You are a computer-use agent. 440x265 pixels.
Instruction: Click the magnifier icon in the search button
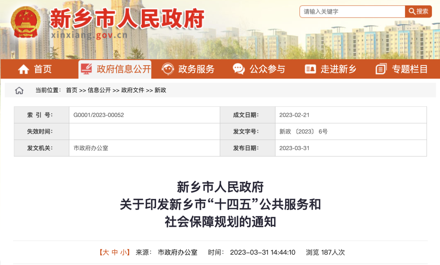(411, 11)
